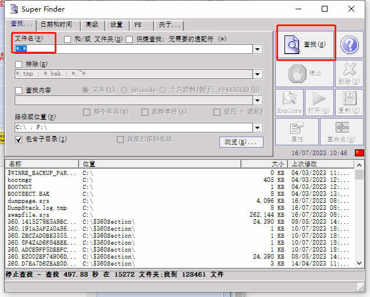This screenshot has width=370, height=297.
Task: Sort results by 上次修改 column header
Action: coord(321,164)
